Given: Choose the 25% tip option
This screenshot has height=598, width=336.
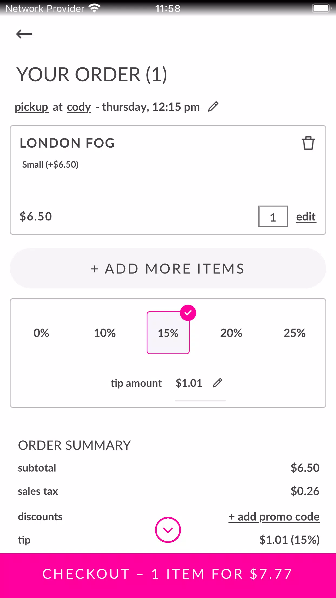Looking at the screenshot, I should (x=295, y=333).
